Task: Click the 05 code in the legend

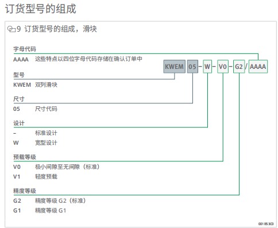Action: pyautogui.click(x=17, y=109)
